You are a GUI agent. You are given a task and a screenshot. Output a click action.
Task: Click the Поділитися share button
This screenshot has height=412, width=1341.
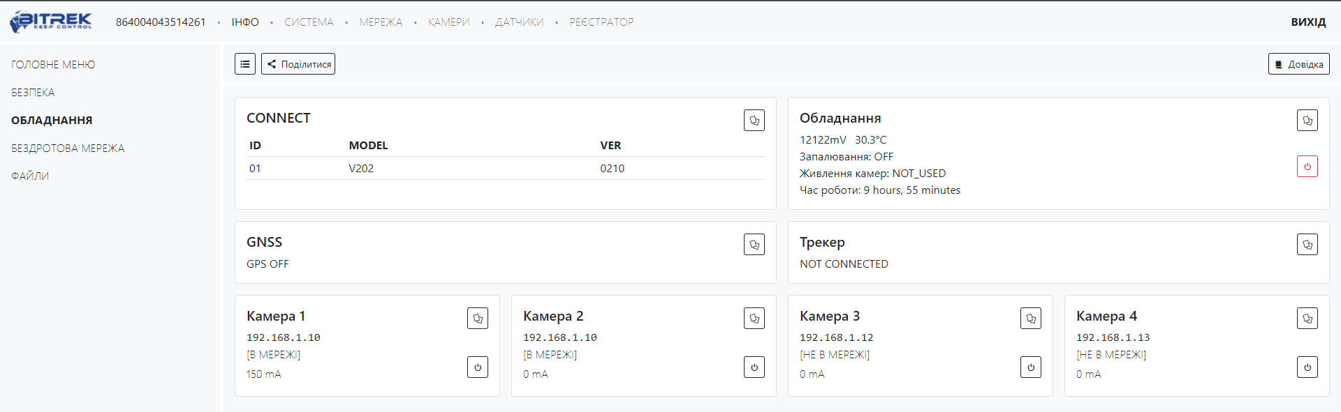tap(298, 64)
